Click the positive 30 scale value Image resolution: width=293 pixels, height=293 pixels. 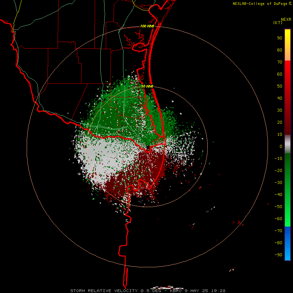[x=280, y=110]
